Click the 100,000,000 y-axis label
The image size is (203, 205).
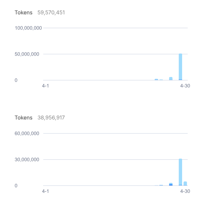pos(28,28)
